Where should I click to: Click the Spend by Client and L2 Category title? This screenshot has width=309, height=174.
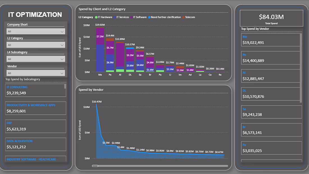coord(102,9)
